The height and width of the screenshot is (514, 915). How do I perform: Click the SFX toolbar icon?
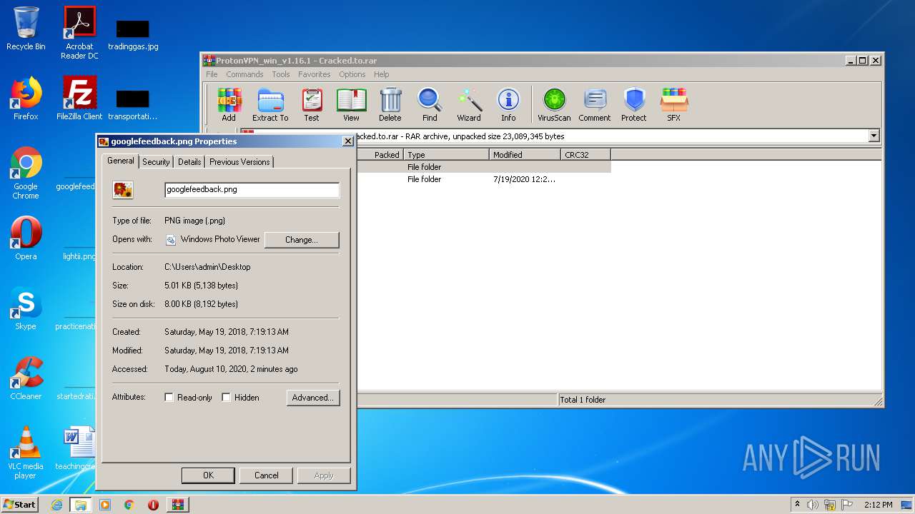[x=674, y=105]
